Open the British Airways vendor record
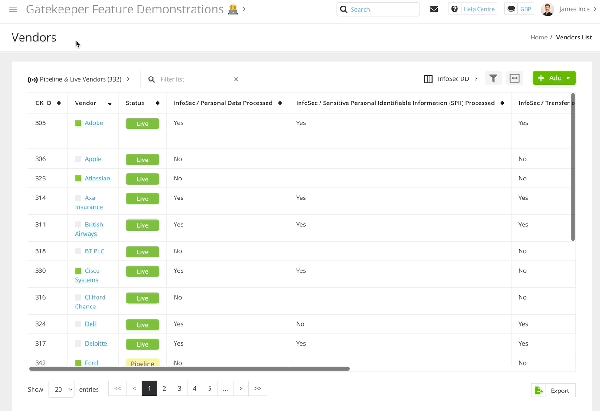The width and height of the screenshot is (600, 411). pyautogui.click(x=89, y=229)
